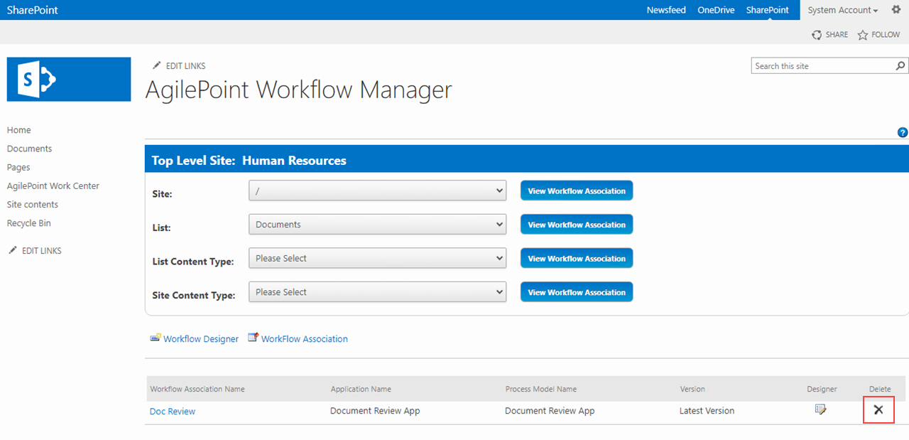Click the help question mark icon
Image resolution: width=909 pixels, height=440 pixels.
point(903,132)
